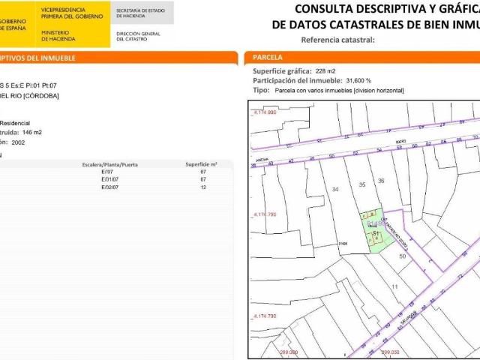The image size is (480, 360).
Task: Click the Superficie m² column header
Action: (x=201, y=163)
